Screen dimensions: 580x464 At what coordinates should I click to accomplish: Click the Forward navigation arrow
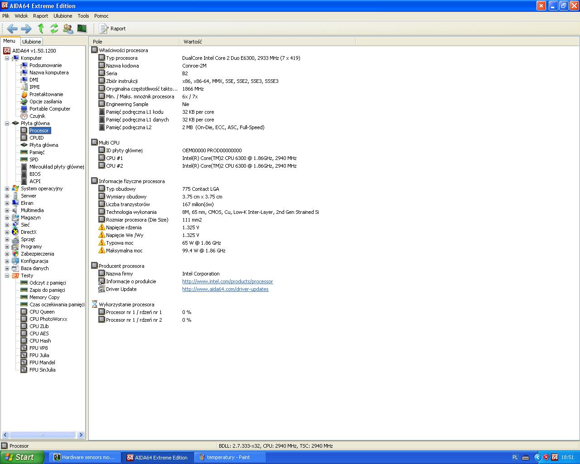coord(26,29)
